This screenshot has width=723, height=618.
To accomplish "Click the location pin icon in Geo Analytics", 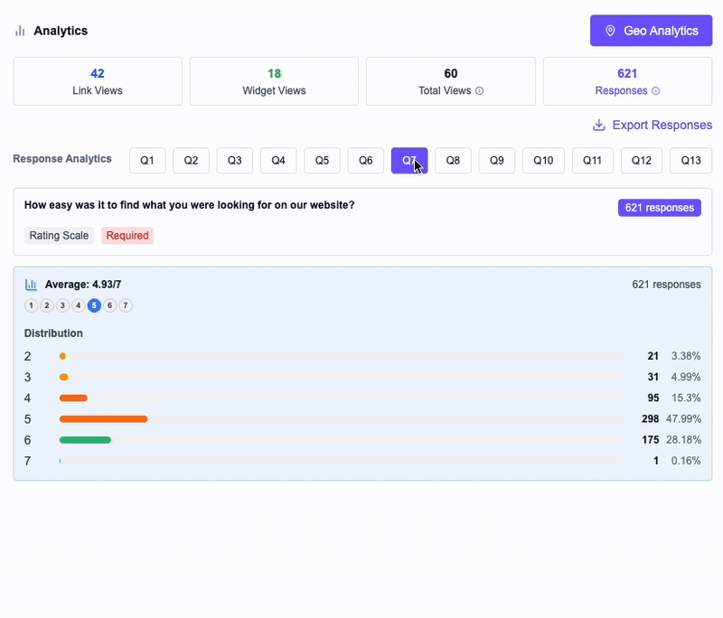I will [x=610, y=31].
